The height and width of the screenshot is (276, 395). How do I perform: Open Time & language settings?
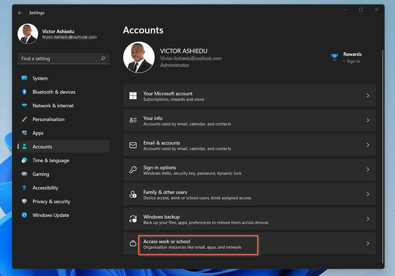coord(64,160)
